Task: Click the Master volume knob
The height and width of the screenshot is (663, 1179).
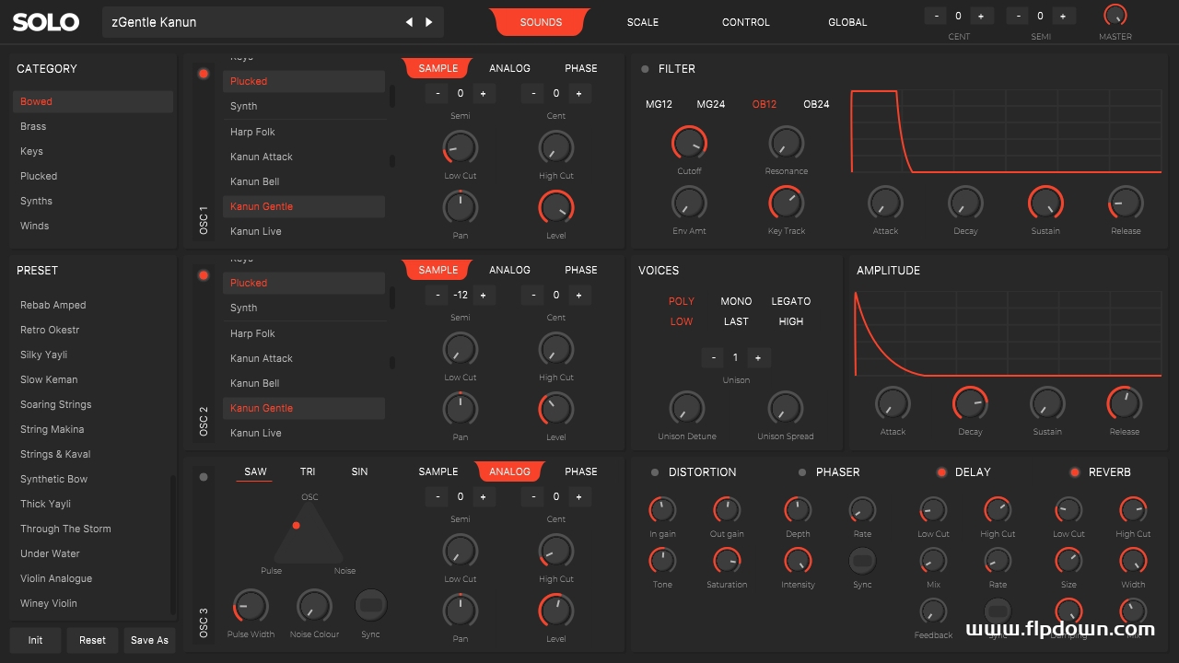Action: tap(1115, 15)
